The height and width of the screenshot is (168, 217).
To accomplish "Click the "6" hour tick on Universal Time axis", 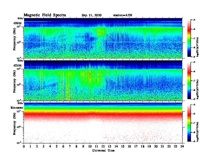I will coord(63,146).
